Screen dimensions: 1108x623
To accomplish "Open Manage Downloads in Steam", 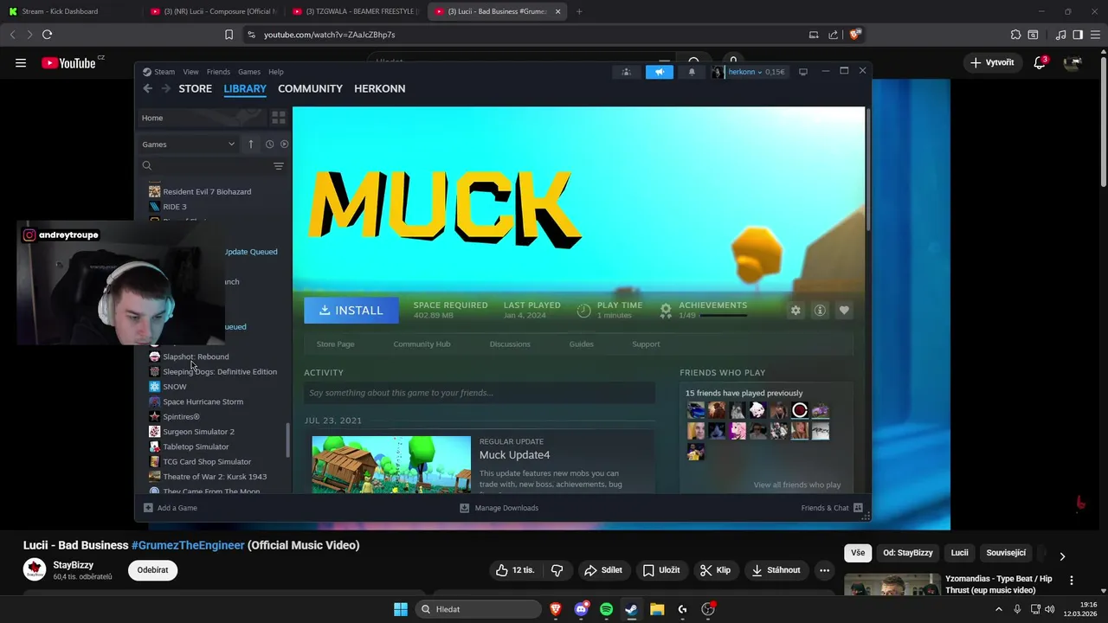I will [x=499, y=508].
